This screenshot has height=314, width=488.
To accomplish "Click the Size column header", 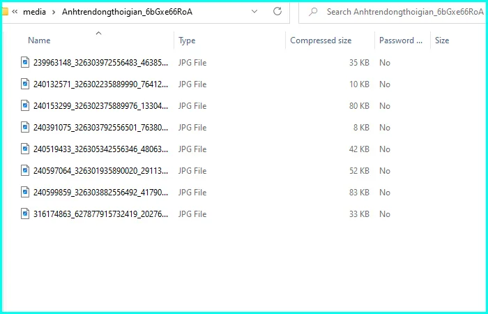I will (442, 40).
